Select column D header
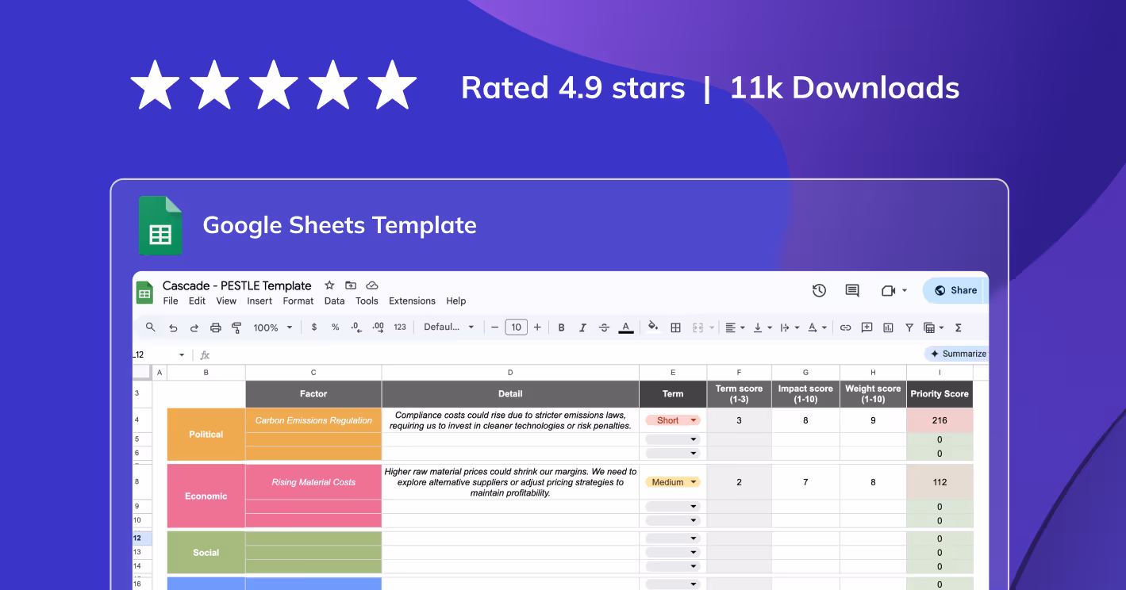Screen dimensions: 1126x590 click(x=510, y=372)
